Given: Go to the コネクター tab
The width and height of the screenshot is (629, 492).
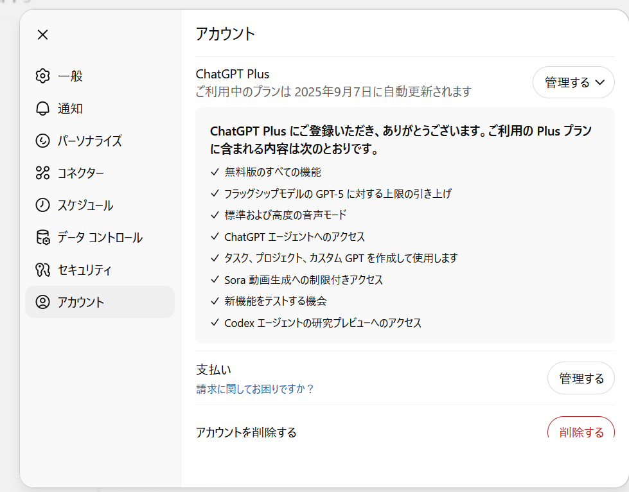Looking at the screenshot, I should pyautogui.click(x=100, y=173).
